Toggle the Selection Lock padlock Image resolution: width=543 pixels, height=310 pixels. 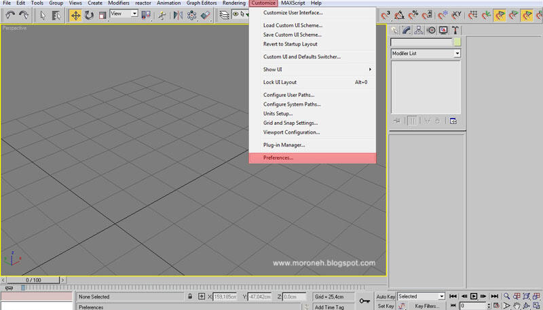(x=191, y=297)
